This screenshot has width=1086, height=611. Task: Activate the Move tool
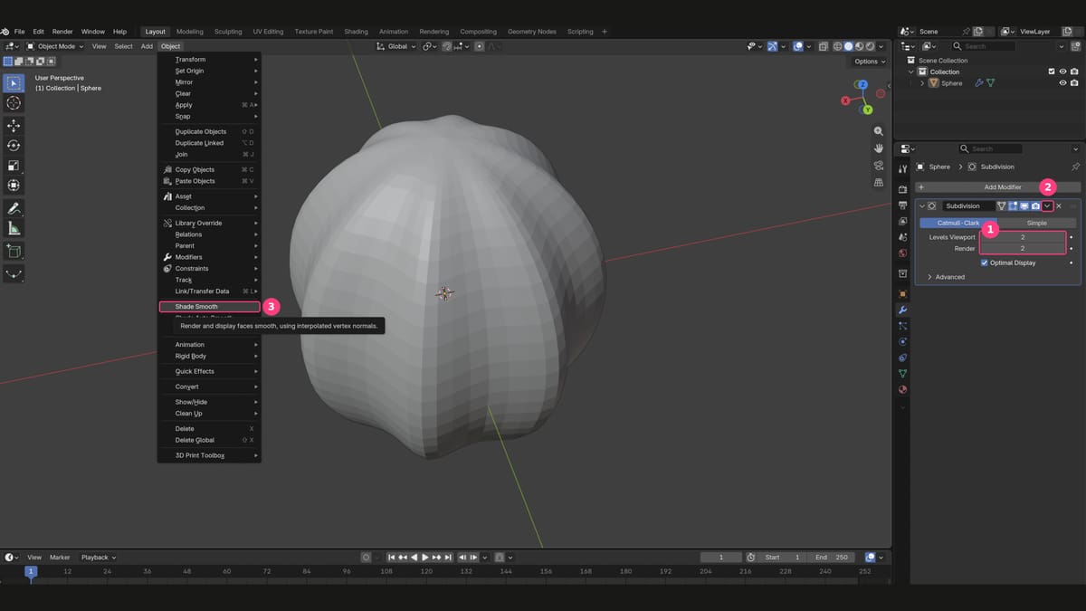tap(14, 126)
